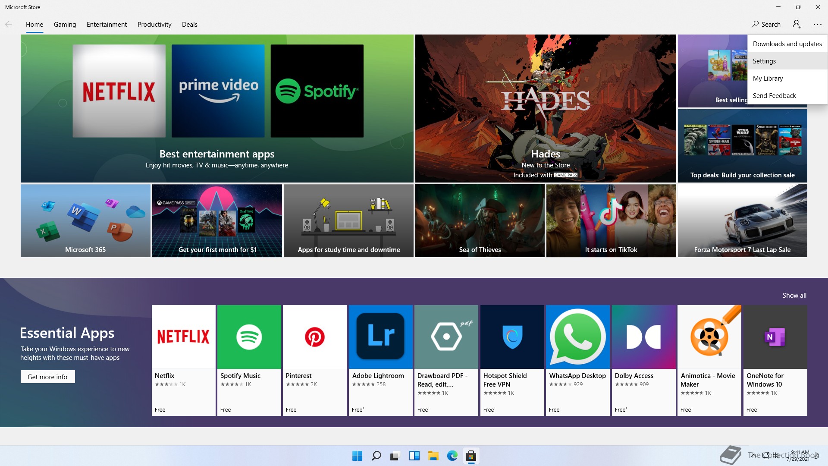Screen dimensions: 828x466
Task: Open It starts on TikTok tile
Action: (611, 221)
